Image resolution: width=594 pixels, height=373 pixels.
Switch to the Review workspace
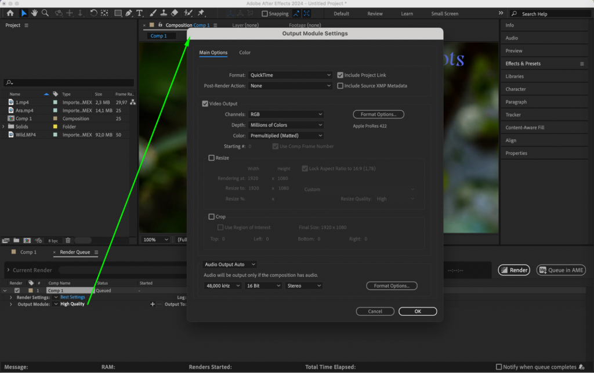coord(375,13)
